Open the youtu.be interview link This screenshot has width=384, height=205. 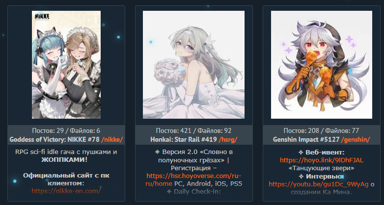point(318,184)
